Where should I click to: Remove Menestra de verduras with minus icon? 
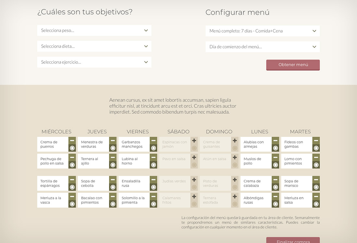(113, 141)
